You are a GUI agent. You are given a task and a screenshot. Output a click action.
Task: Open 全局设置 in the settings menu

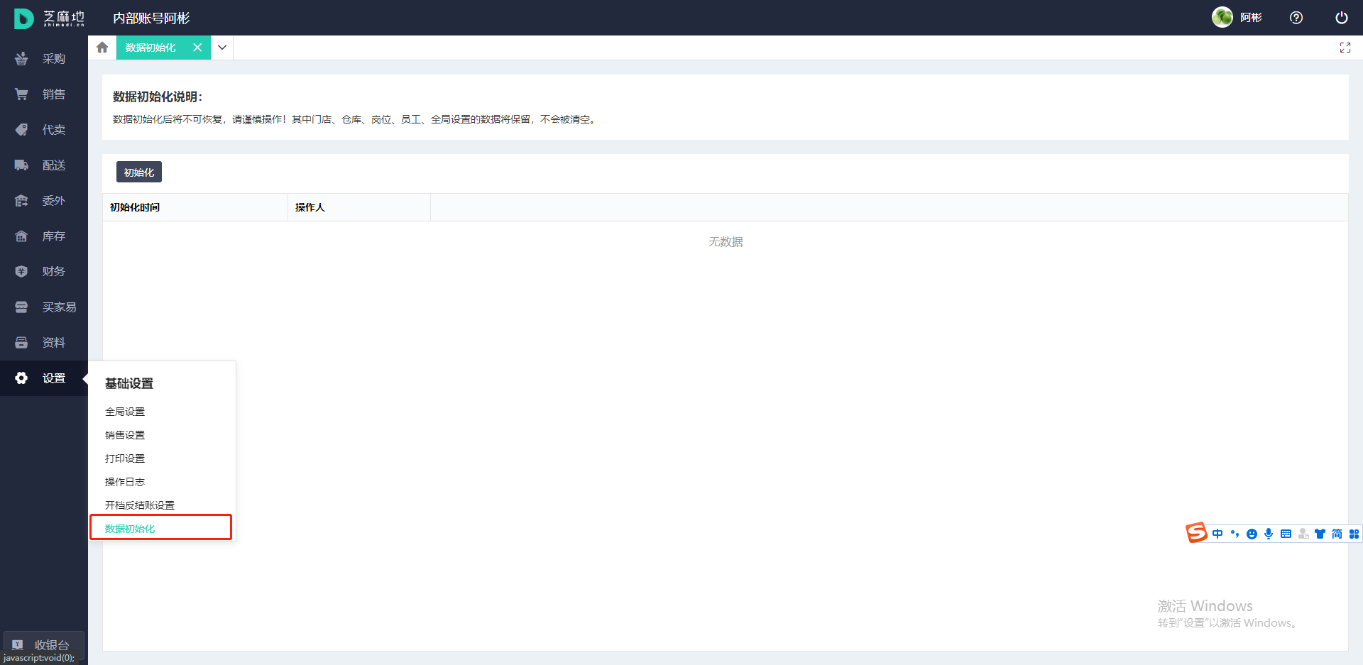125,412
